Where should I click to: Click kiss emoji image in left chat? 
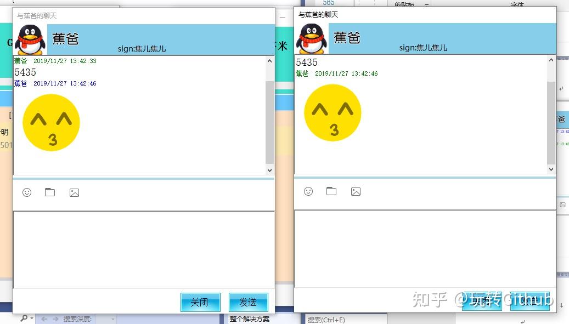click(x=51, y=122)
